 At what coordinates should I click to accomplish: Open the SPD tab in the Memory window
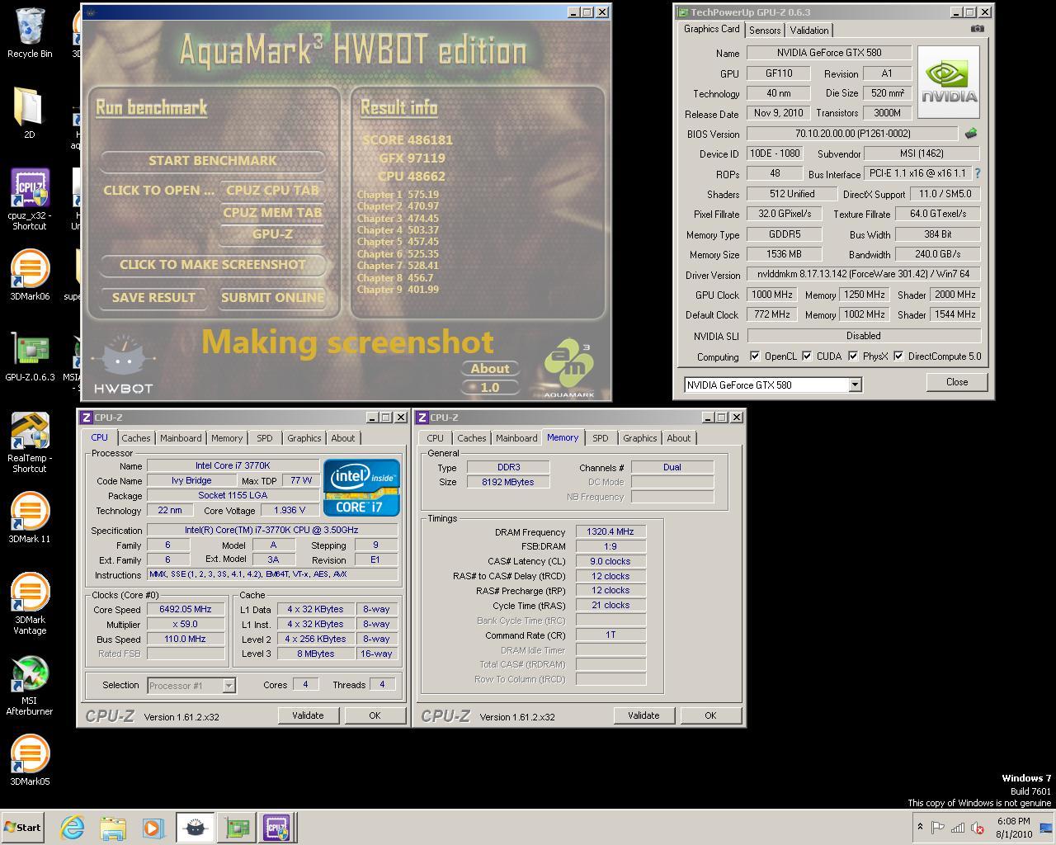[x=600, y=438]
